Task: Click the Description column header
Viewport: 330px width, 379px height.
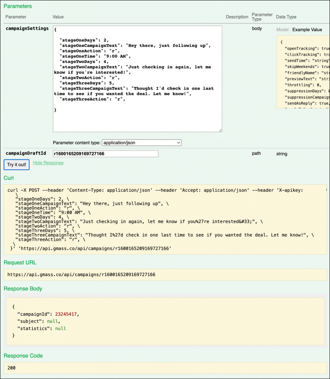Action: [x=237, y=17]
